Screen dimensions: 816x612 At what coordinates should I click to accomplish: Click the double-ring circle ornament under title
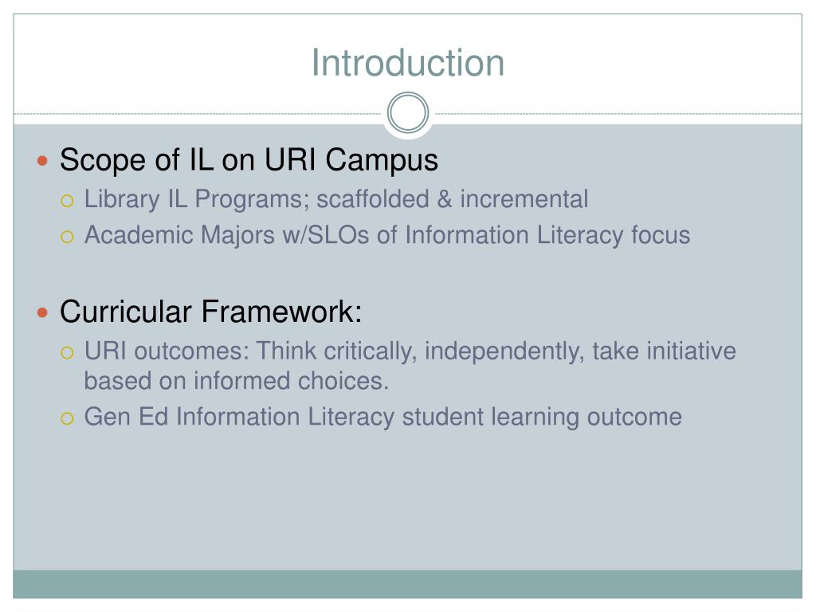[408, 113]
